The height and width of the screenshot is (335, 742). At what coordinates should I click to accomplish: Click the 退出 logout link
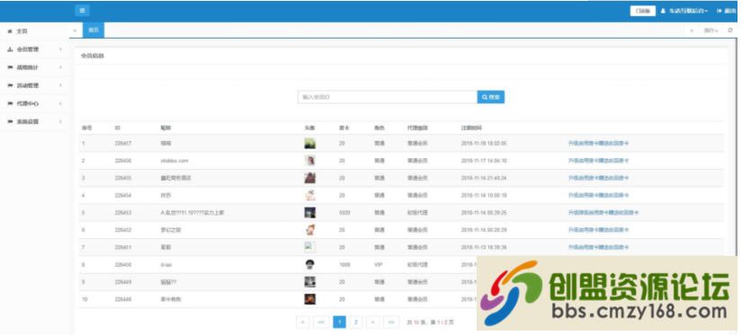[x=727, y=11]
